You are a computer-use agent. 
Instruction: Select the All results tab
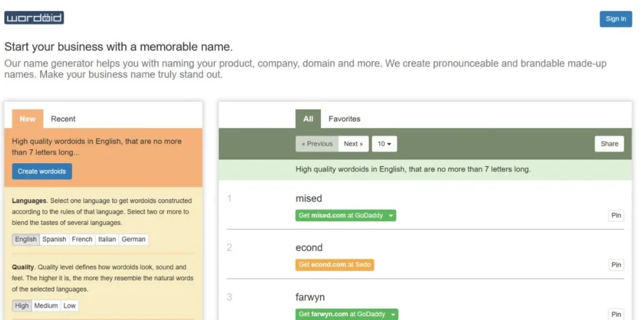[308, 119]
